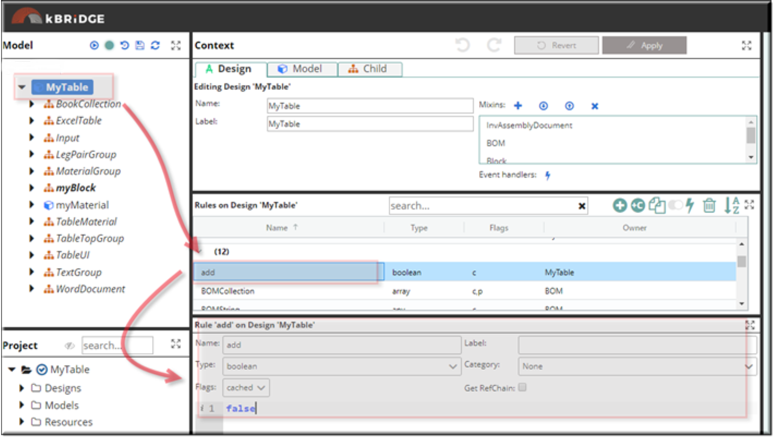
Task: Add a mixin with the plus icon
Action: tap(518, 106)
